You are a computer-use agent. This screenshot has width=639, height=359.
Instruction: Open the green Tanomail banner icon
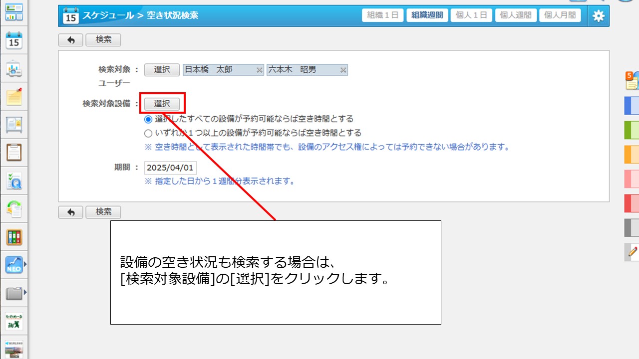pyautogui.click(x=14, y=321)
